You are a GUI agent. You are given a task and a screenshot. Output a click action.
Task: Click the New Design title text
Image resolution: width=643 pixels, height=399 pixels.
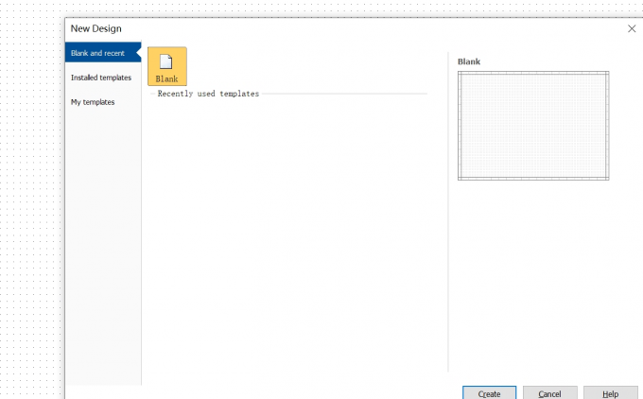pyautogui.click(x=96, y=28)
